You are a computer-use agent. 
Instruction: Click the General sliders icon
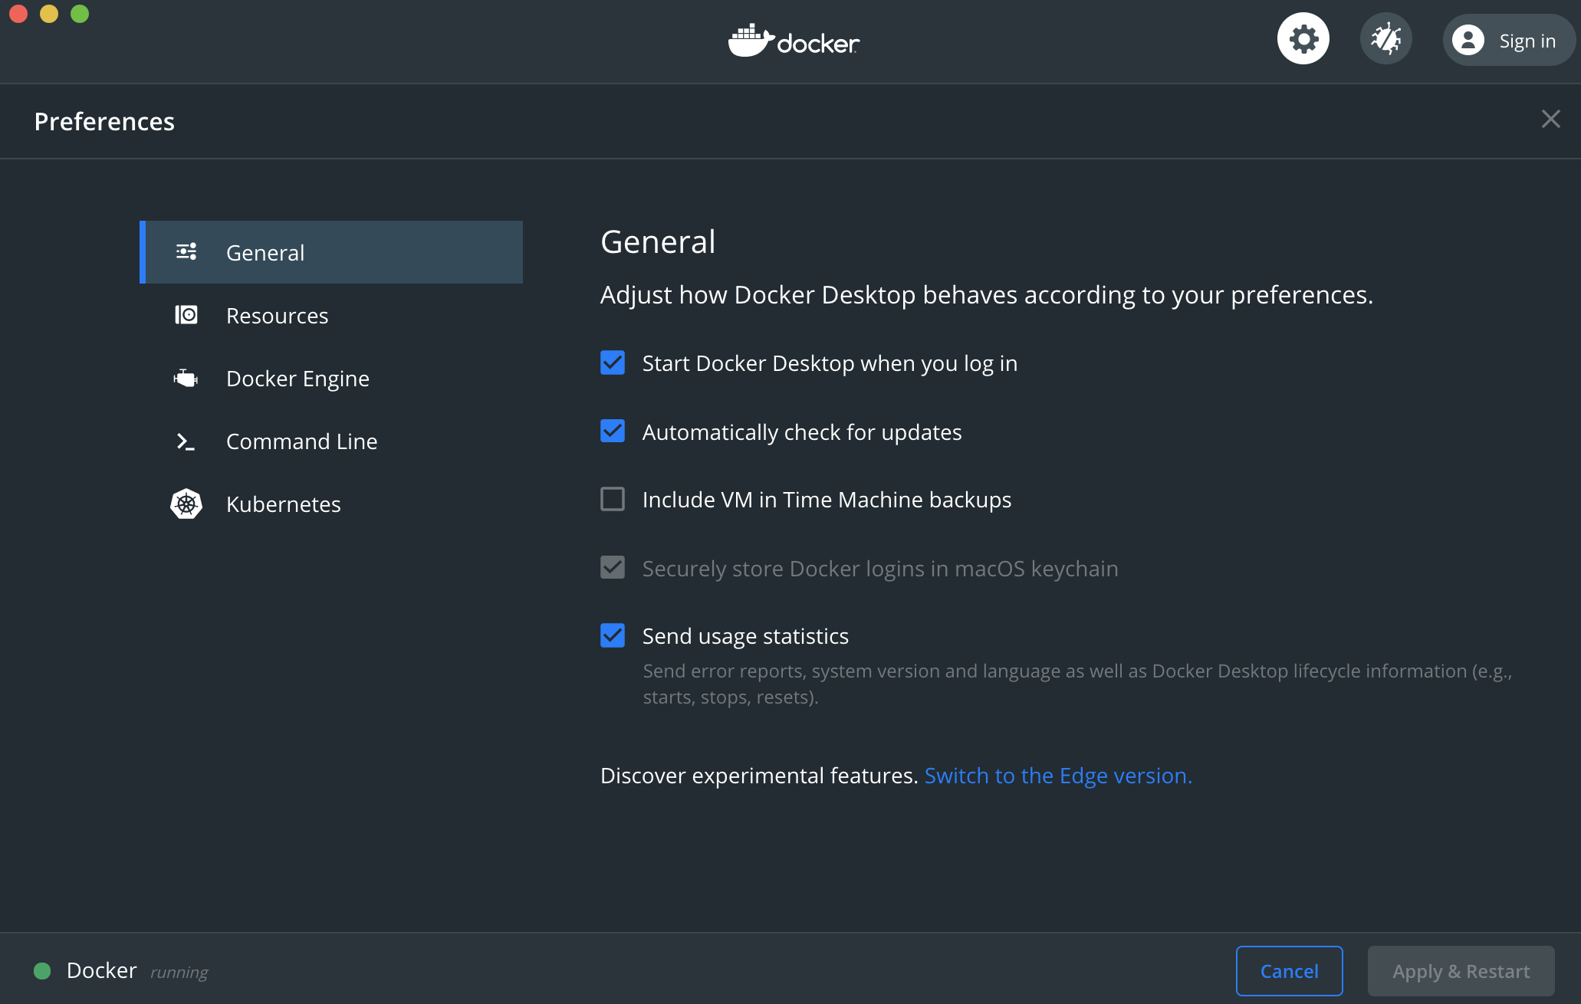pyautogui.click(x=186, y=252)
